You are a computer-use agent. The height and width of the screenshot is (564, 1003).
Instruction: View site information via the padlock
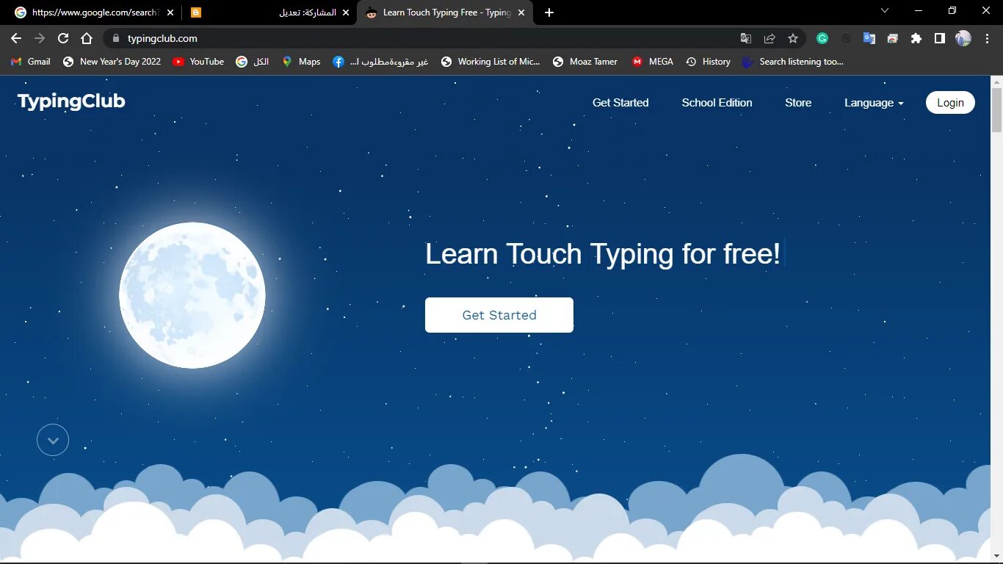(115, 38)
